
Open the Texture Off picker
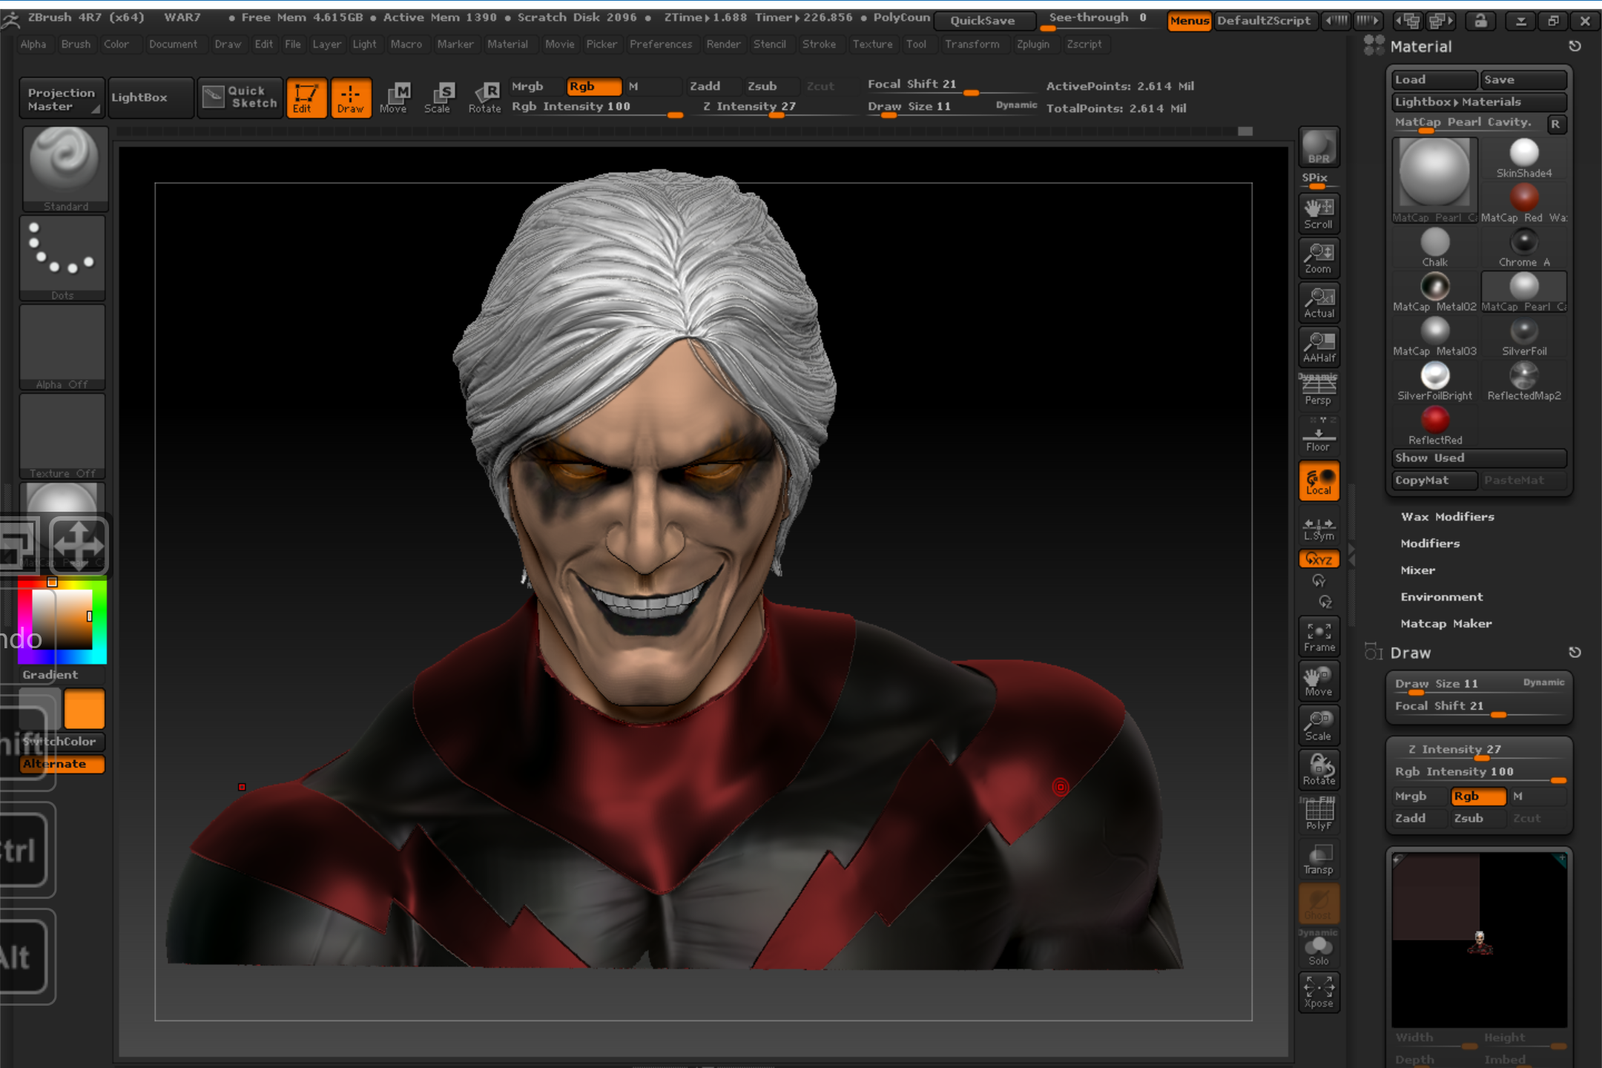63,436
